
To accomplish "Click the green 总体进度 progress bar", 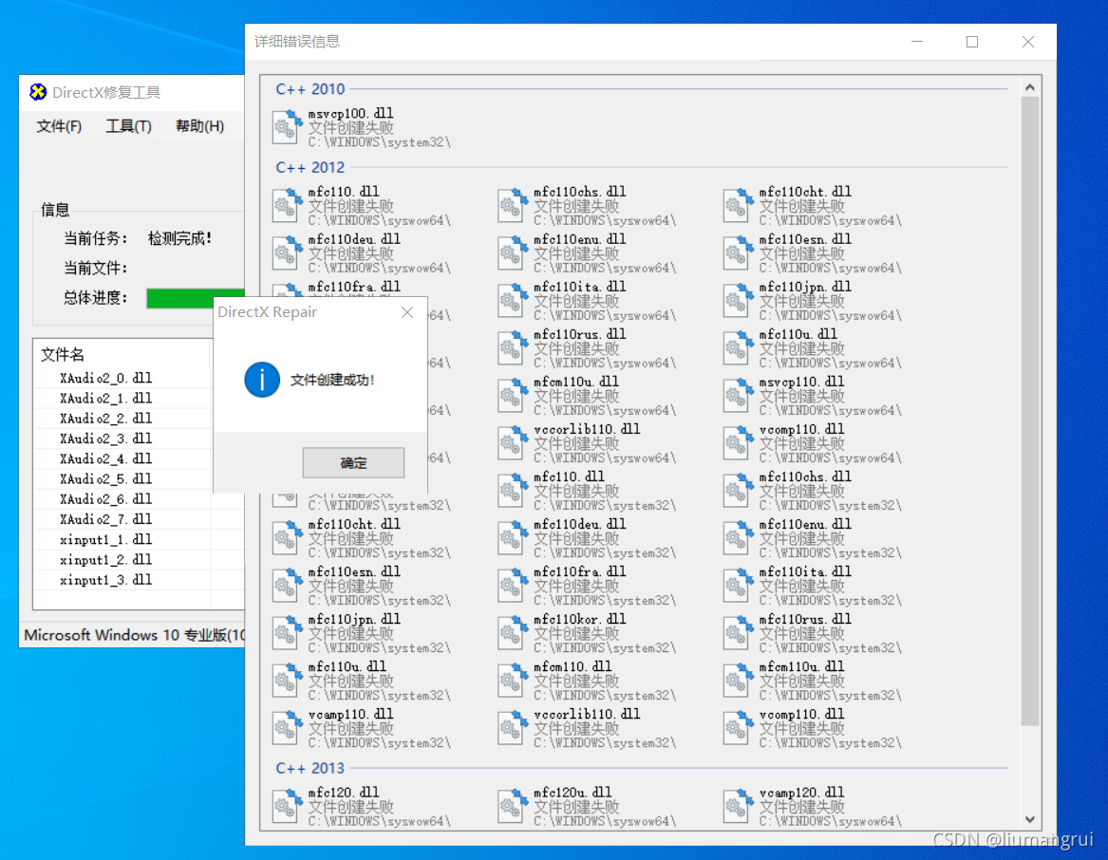I will (x=195, y=298).
